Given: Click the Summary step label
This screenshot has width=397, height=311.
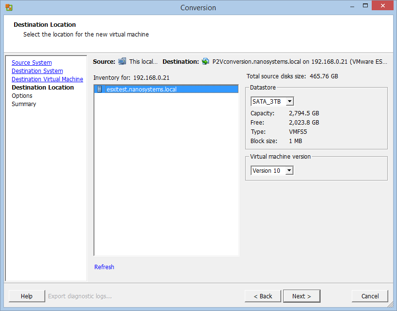Looking at the screenshot, I should click(24, 104).
